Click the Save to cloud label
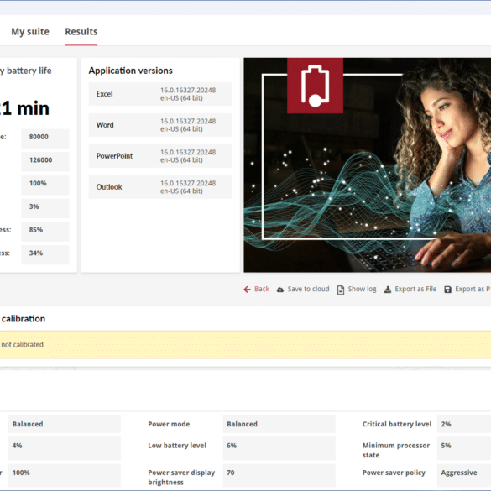Image resolution: width=491 pixels, height=491 pixels. pos(308,289)
